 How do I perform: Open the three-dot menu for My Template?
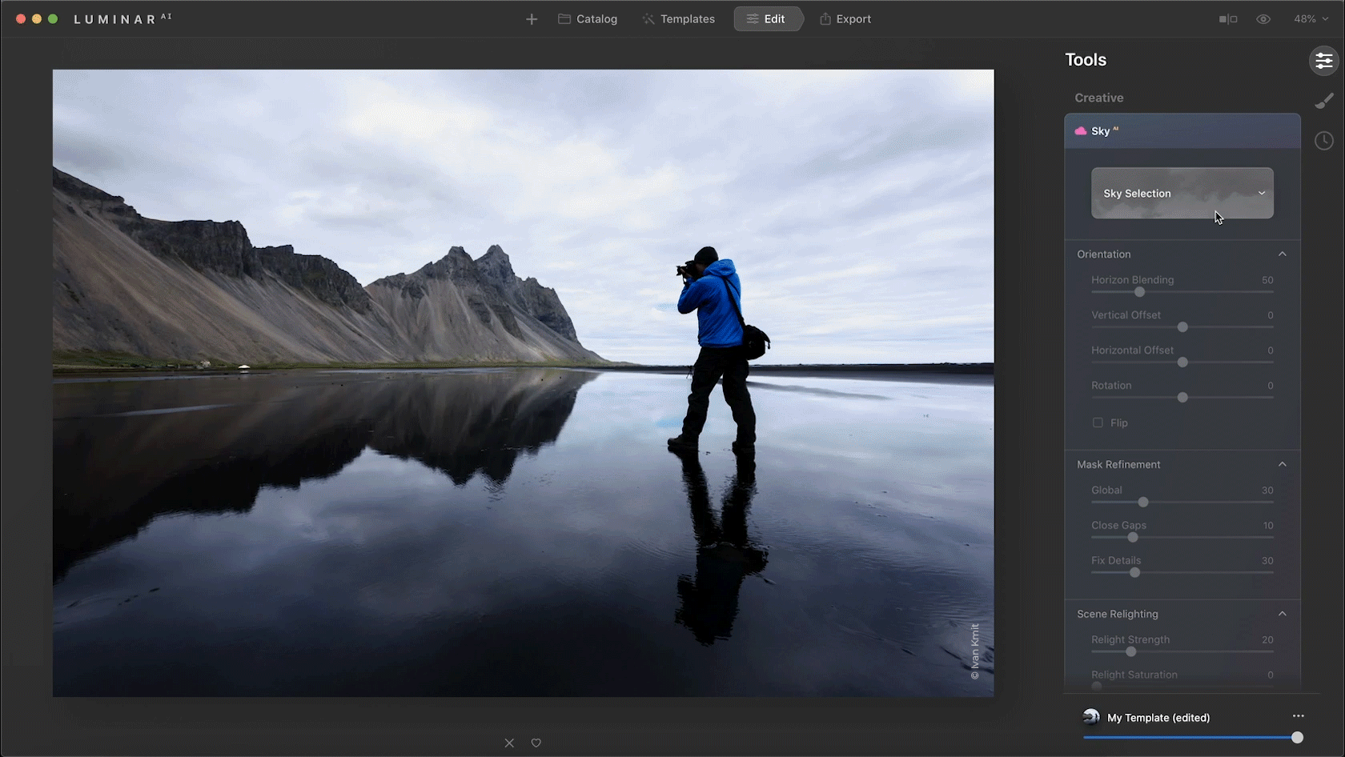[1298, 716]
